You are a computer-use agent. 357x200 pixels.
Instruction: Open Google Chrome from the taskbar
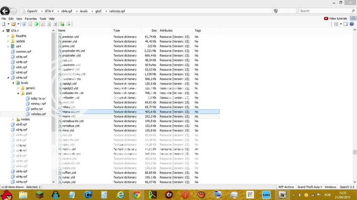pos(136,195)
